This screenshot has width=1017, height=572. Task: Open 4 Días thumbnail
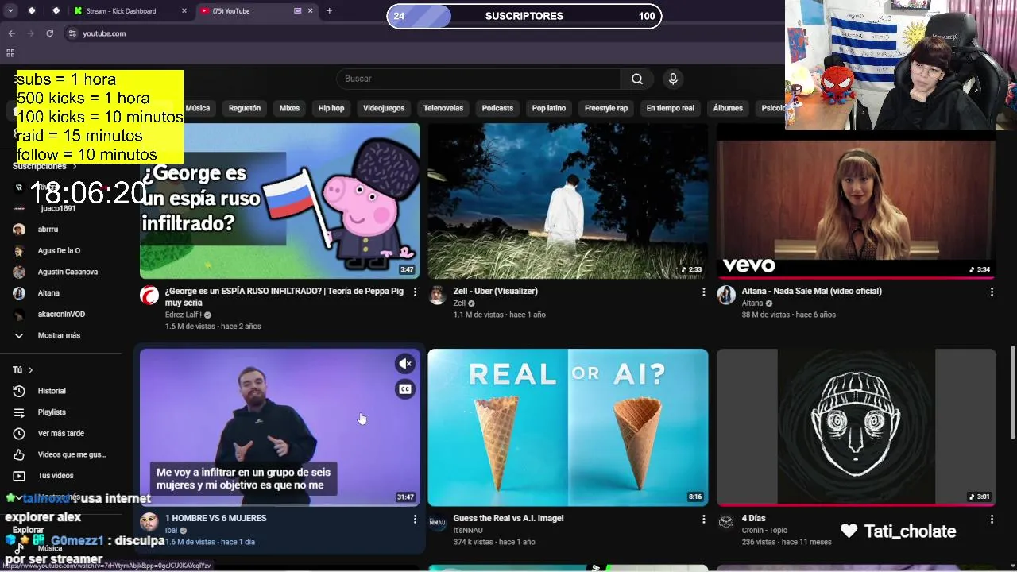point(857,427)
